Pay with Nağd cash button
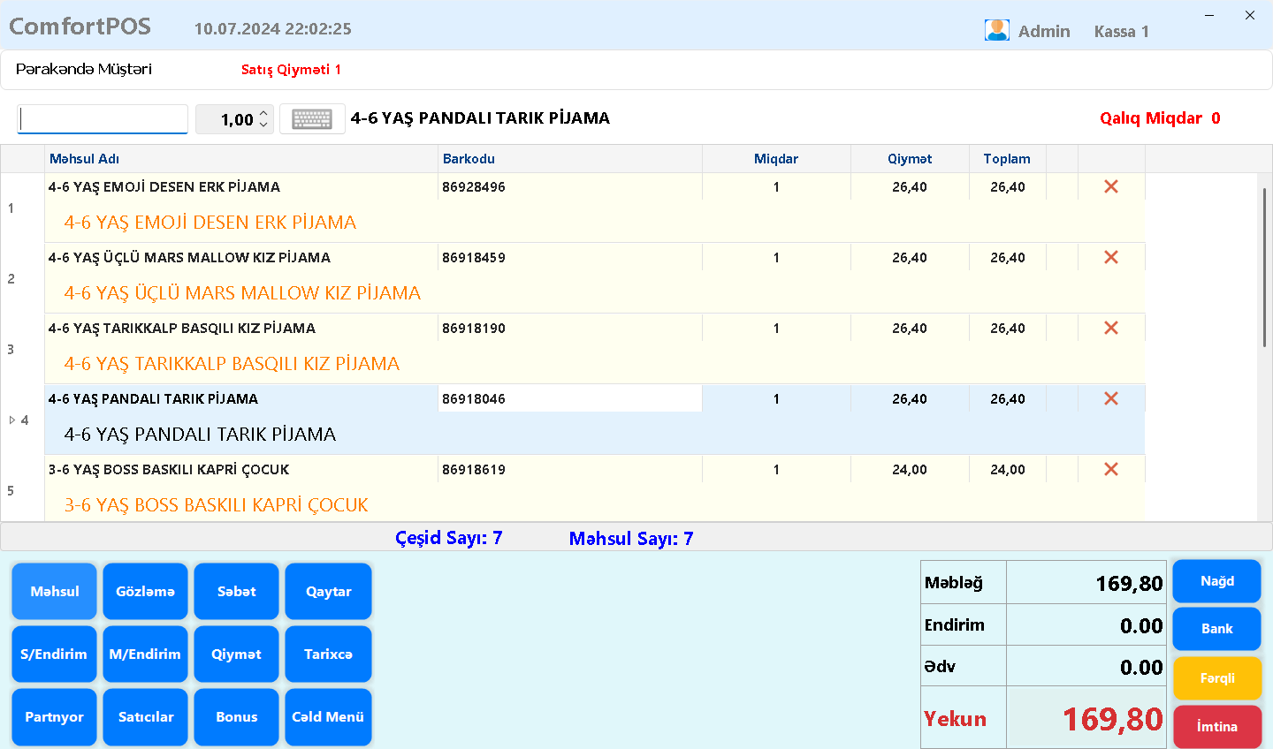The width and height of the screenshot is (1273, 749). coord(1217,581)
